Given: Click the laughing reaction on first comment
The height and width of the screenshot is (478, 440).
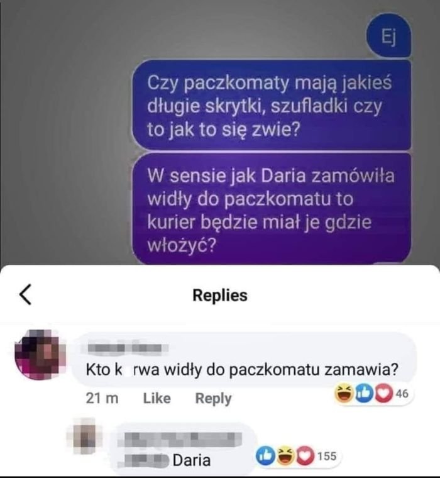Looking at the screenshot, I should (344, 393).
